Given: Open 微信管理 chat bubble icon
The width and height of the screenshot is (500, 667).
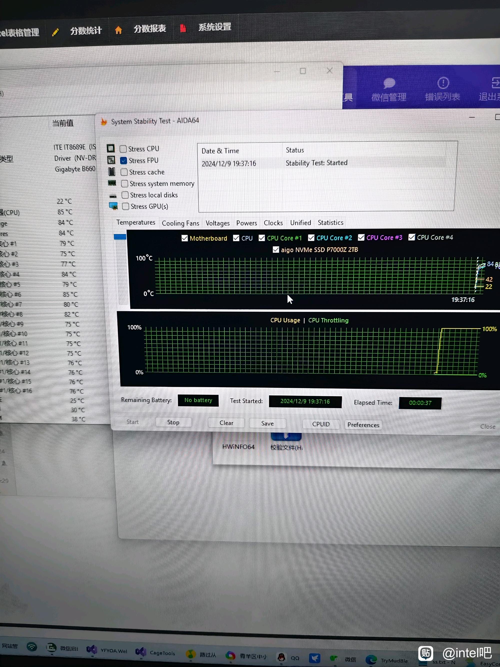Looking at the screenshot, I should coord(389,83).
